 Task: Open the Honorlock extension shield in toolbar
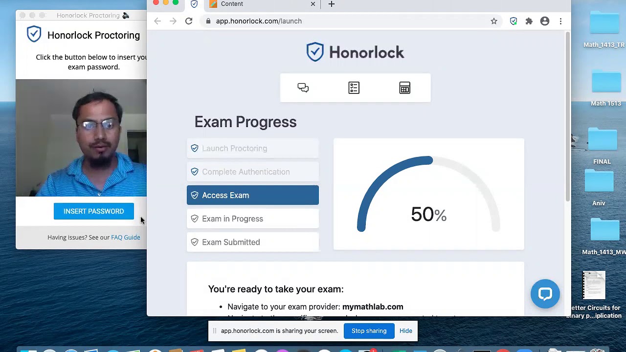click(x=514, y=21)
